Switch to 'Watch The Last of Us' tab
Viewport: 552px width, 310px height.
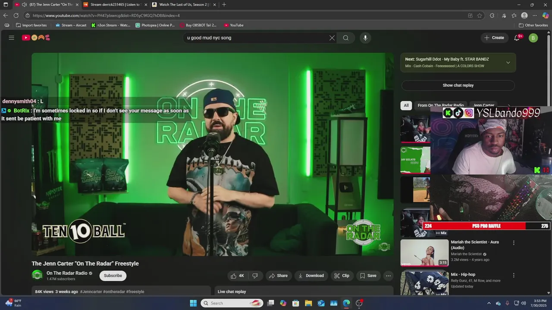tap(184, 5)
